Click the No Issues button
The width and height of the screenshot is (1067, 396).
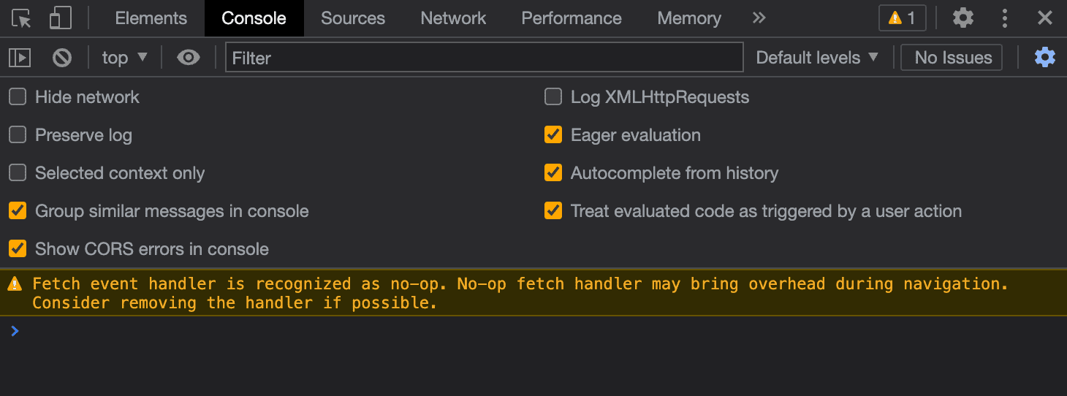(x=953, y=58)
